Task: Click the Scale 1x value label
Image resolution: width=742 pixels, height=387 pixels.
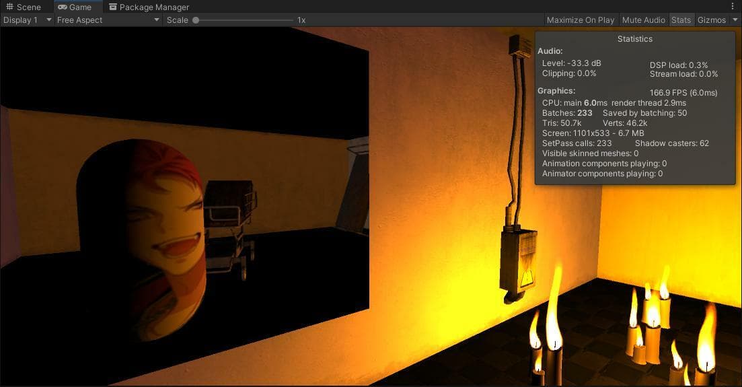Action: point(301,20)
